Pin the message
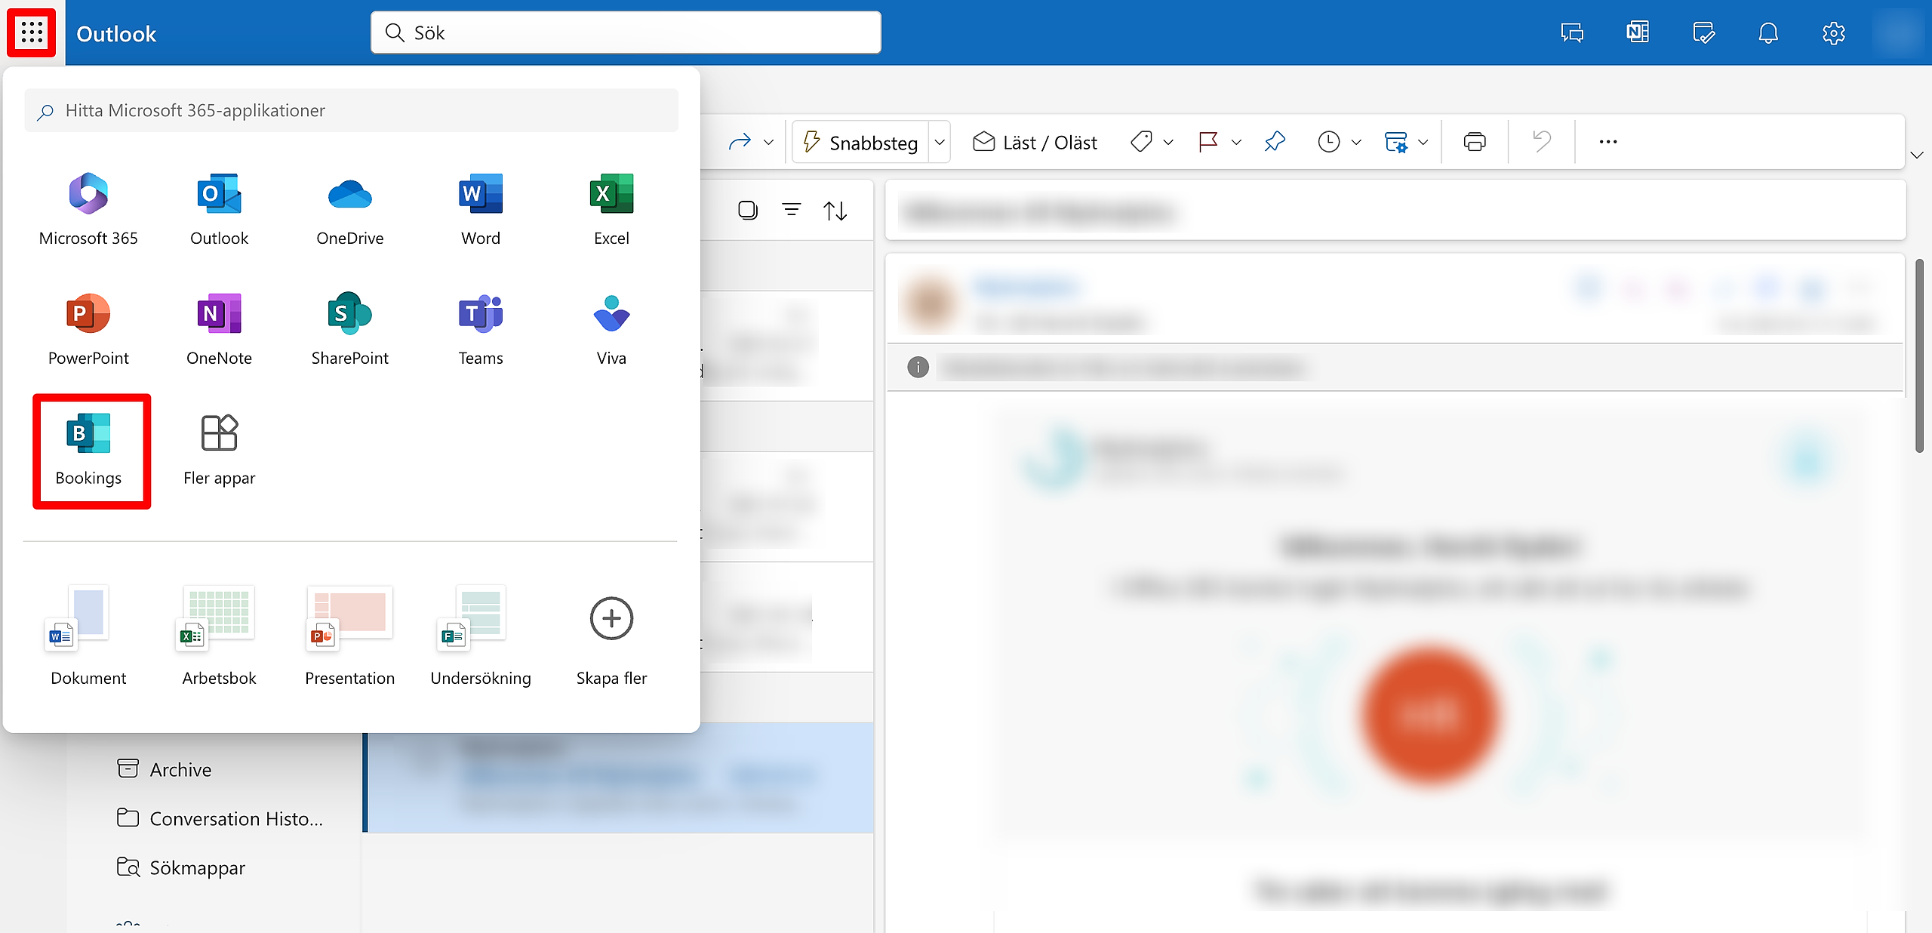This screenshot has height=933, width=1932. coord(1275,141)
